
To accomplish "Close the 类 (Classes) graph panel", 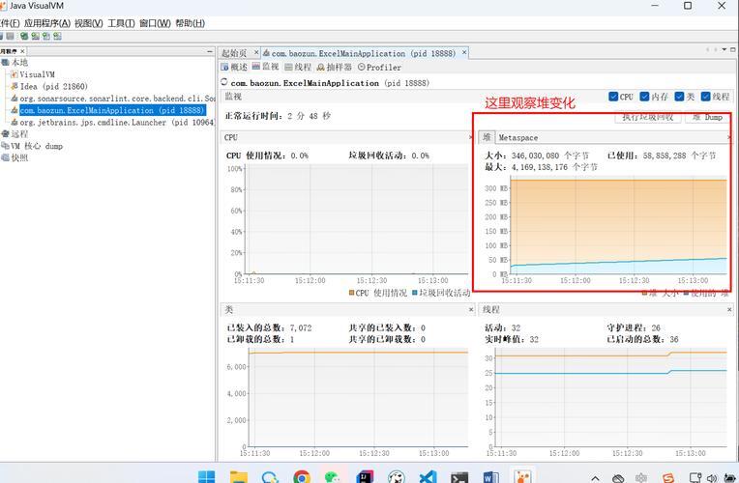I will [x=471, y=309].
